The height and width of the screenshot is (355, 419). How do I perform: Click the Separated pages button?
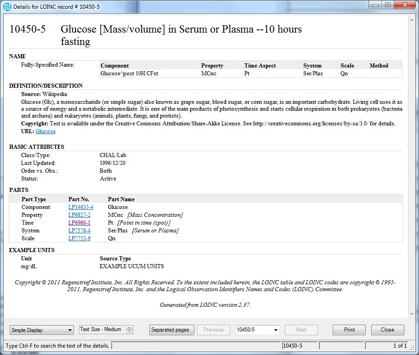(171, 330)
